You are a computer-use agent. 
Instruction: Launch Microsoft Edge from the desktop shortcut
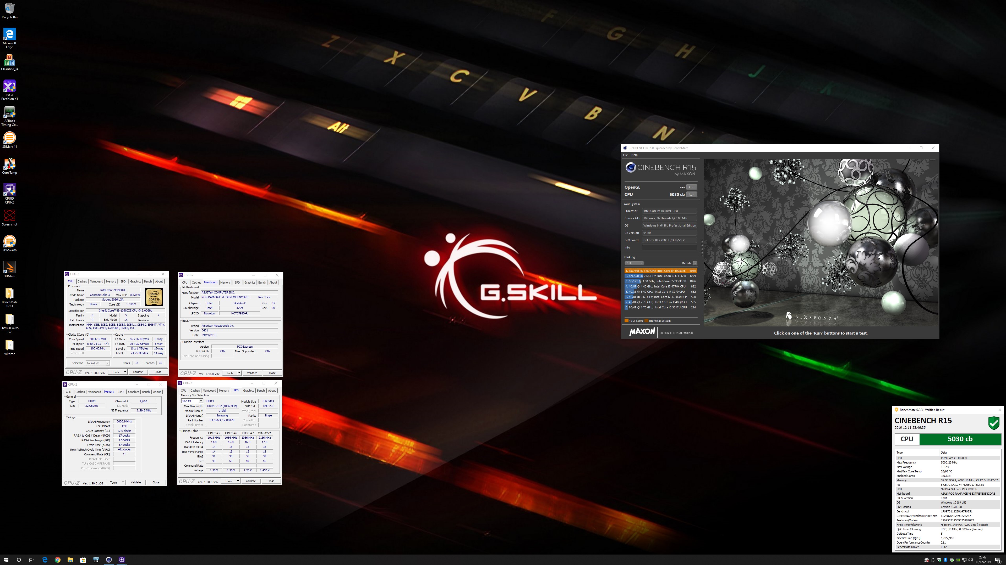pos(9,38)
